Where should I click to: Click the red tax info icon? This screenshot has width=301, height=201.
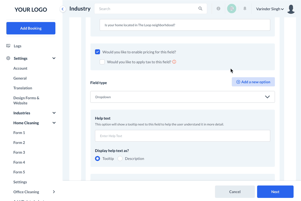(x=174, y=62)
